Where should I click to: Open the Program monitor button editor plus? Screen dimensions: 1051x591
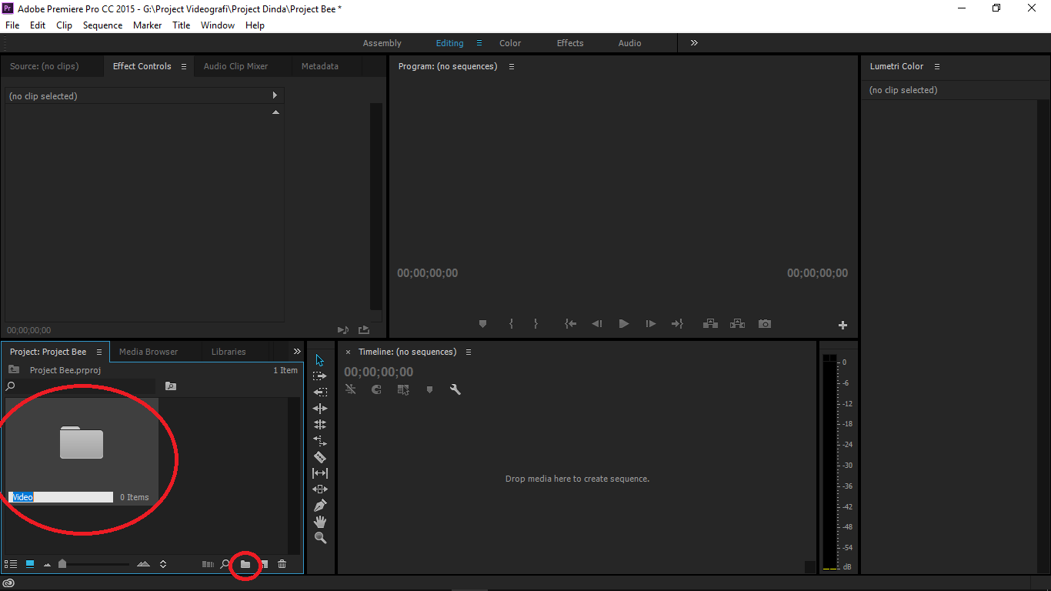tap(842, 325)
